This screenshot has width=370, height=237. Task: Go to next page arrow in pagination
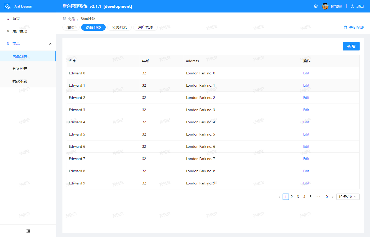click(x=333, y=197)
